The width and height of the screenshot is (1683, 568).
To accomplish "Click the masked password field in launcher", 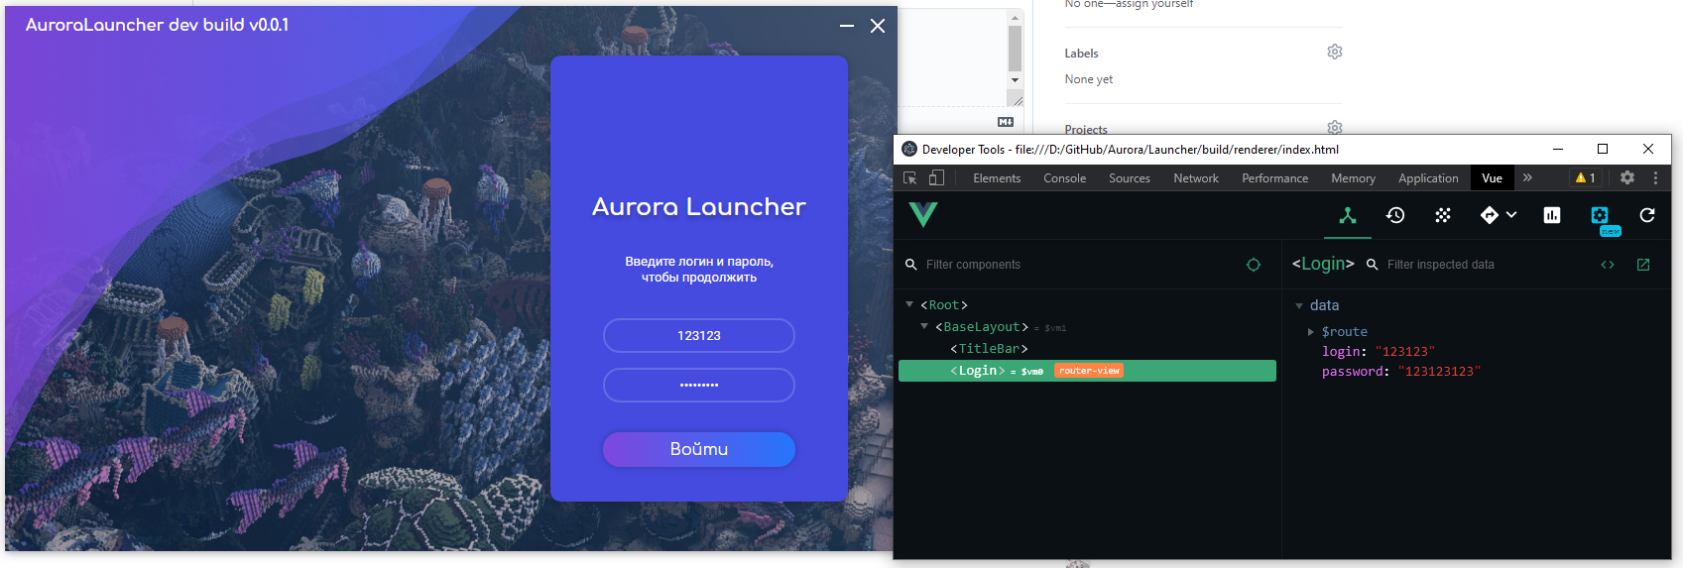I will click(699, 386).
